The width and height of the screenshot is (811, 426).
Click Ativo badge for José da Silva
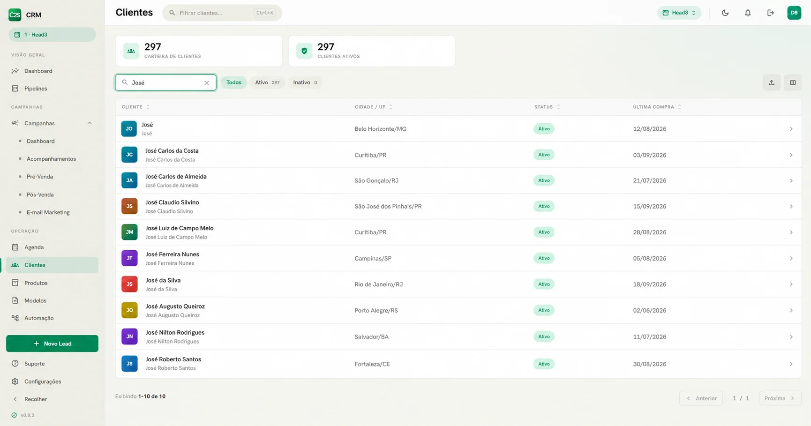click(544, 284)
